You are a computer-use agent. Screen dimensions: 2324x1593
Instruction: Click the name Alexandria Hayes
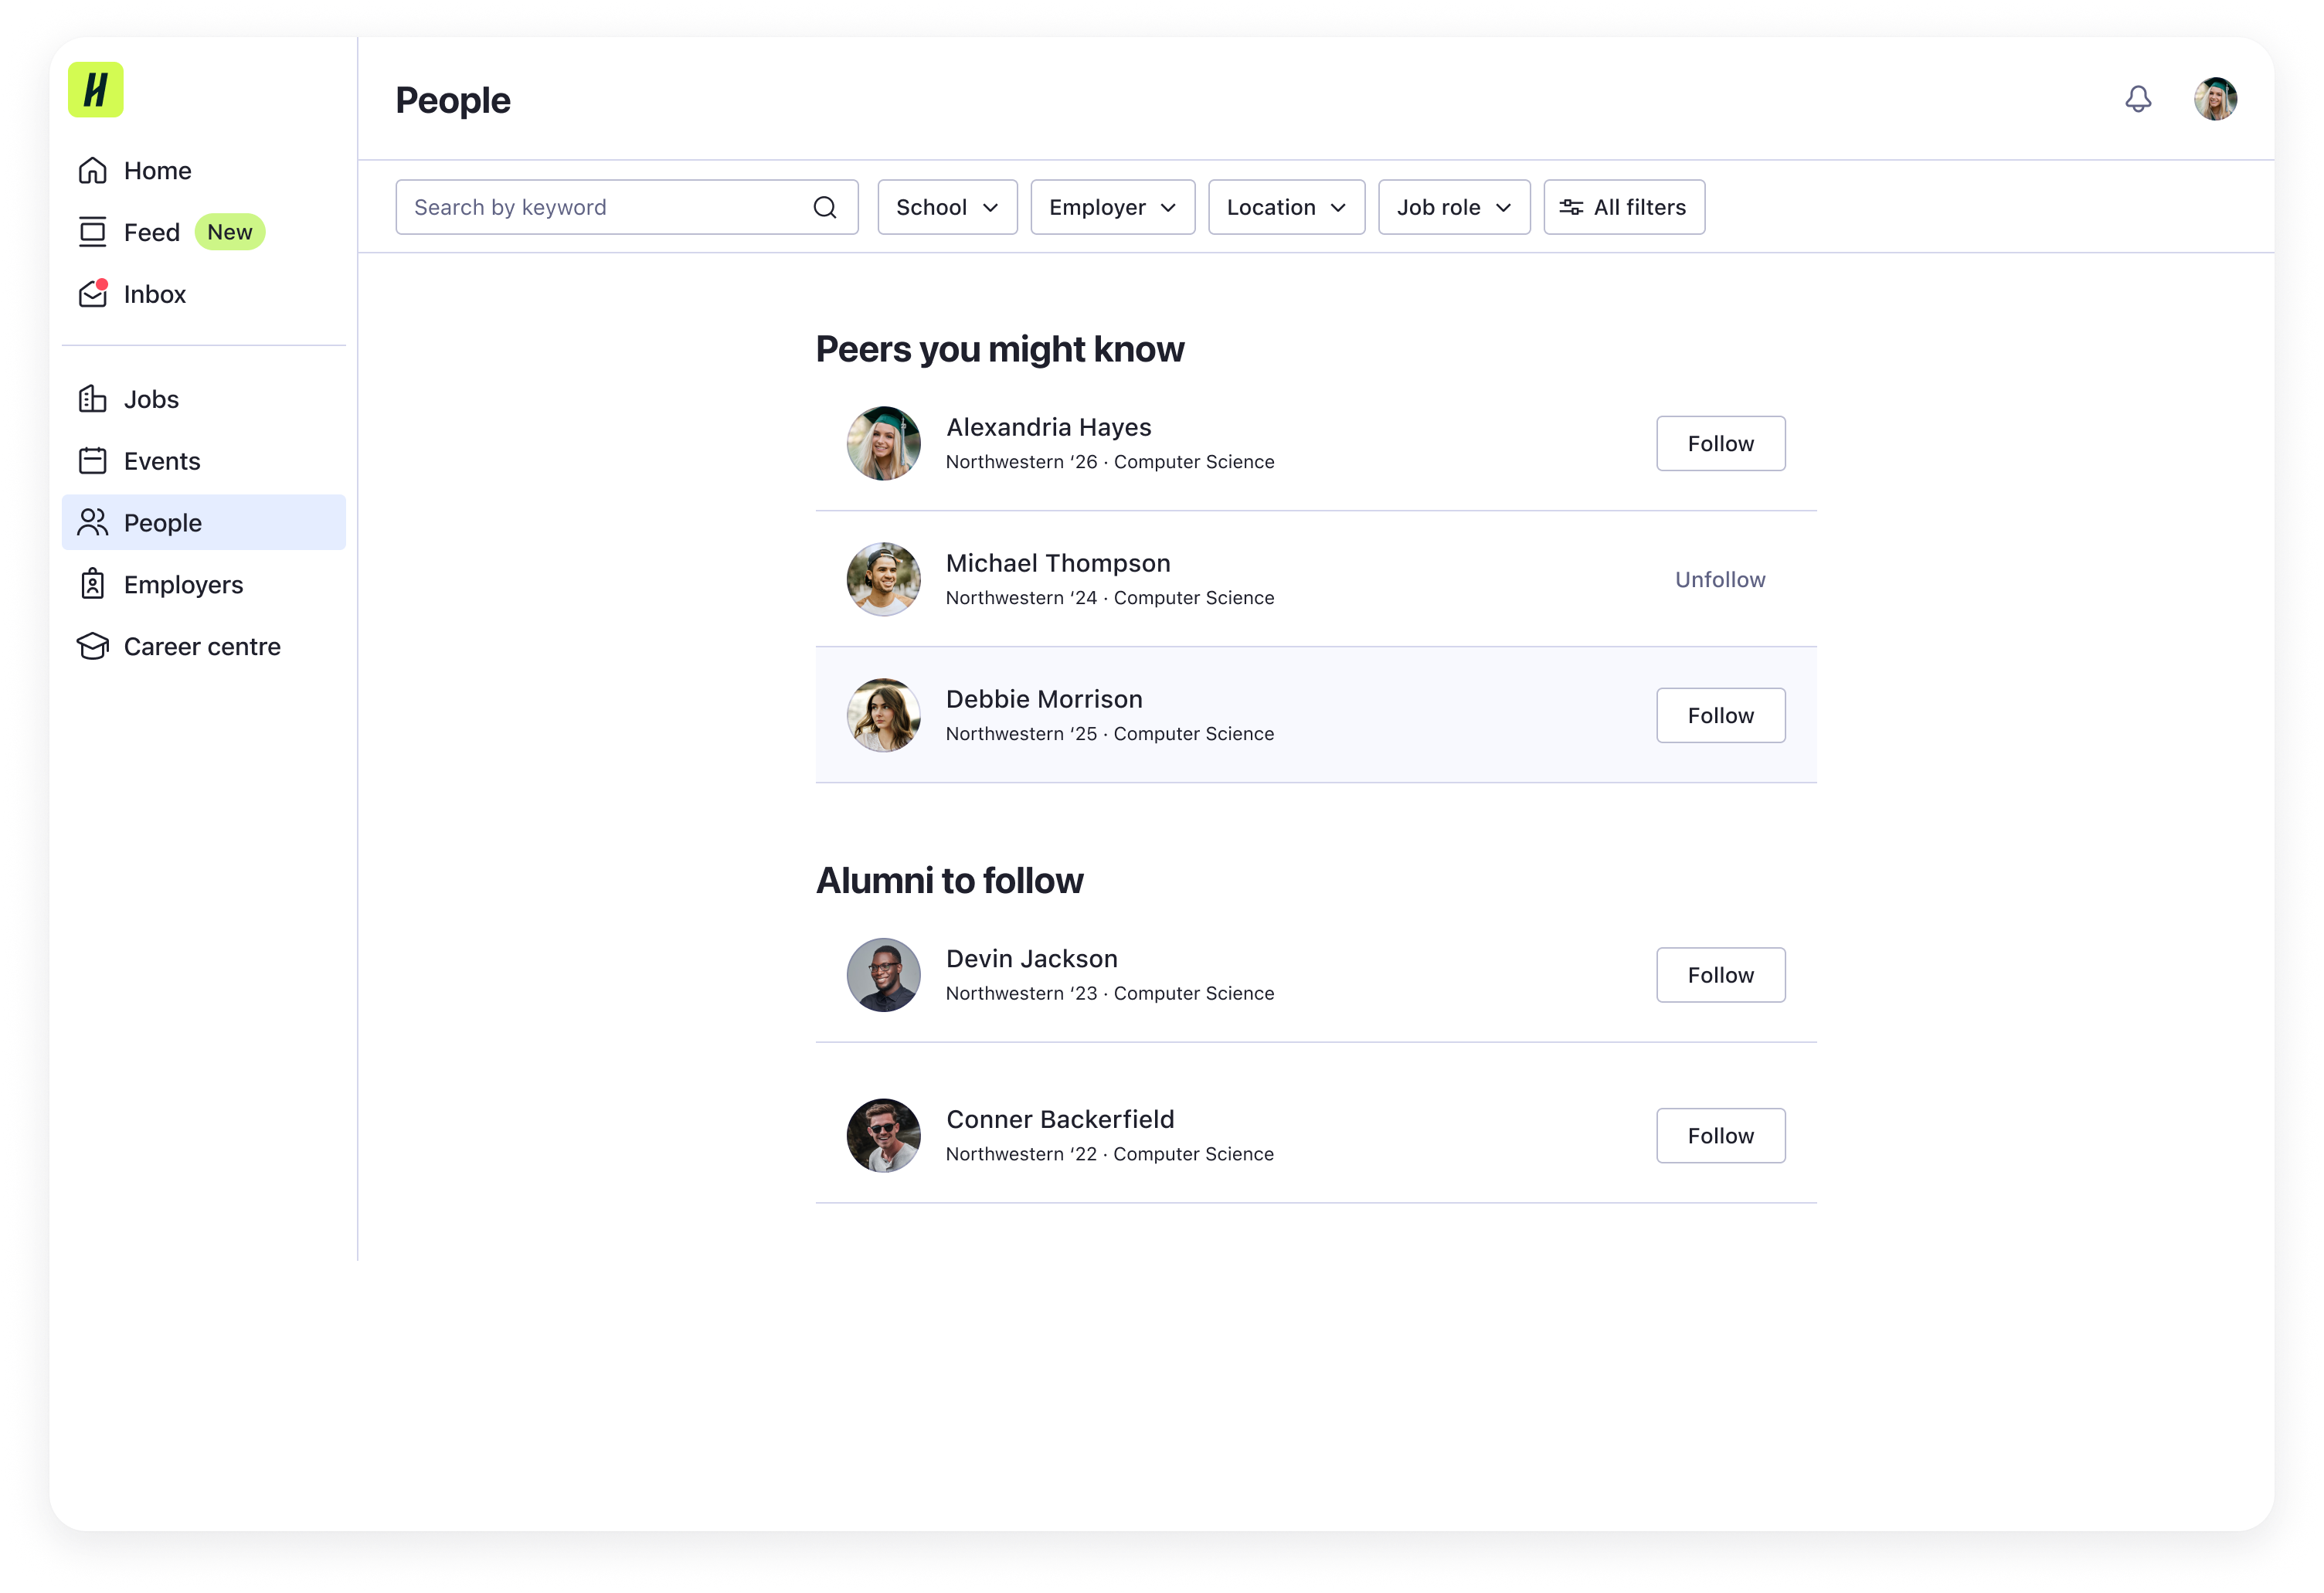pos(1049,427)
